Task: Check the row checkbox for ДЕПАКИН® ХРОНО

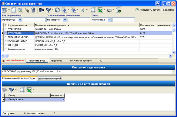Action: (x=5, y=37)
